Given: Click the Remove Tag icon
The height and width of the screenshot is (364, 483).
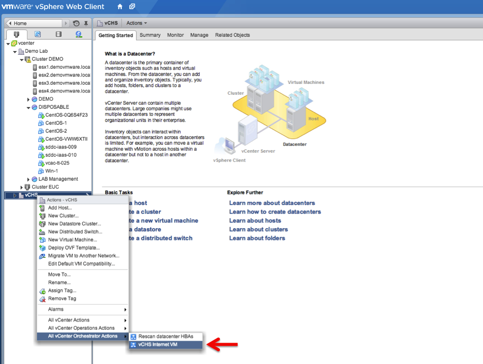Looking at the screenshot, I should [x=42, y=299].
